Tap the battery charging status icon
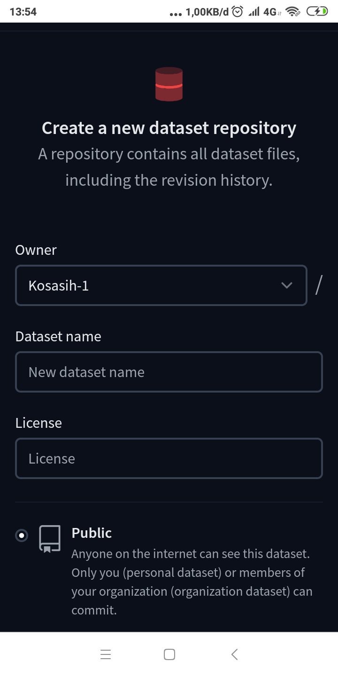This screenshot has height=677, width=338. click(317, 12)
